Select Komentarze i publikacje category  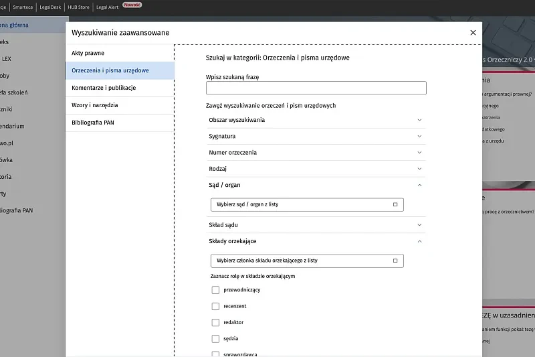pyautogui.click(x=120, y=88)
